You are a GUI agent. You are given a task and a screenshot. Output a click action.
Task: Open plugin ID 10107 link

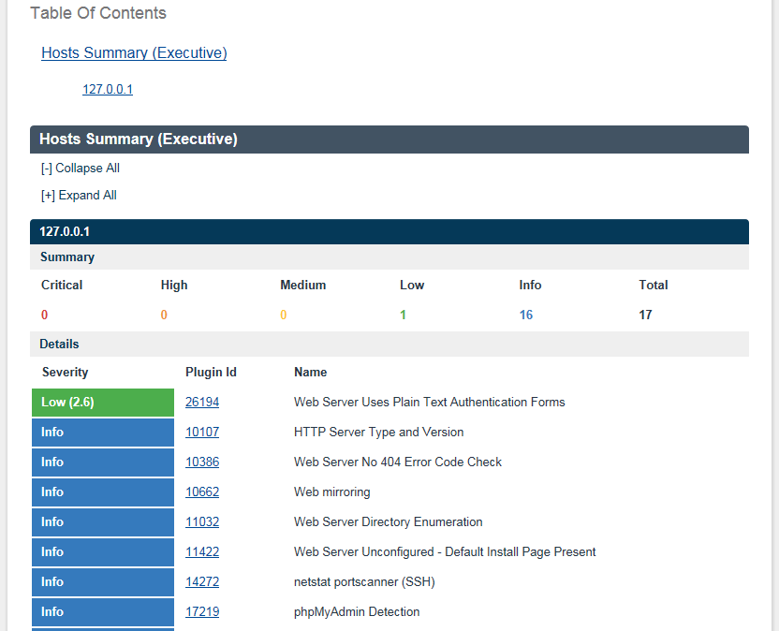pos(202,432)
